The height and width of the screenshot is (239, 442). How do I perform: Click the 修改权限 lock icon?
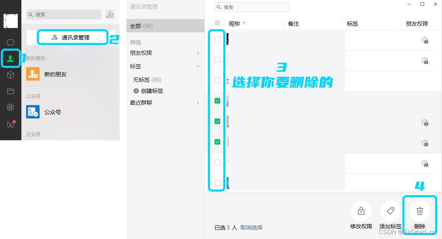click(x=361, y=211)
